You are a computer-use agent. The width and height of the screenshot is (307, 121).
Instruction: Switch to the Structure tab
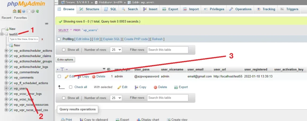coord(89,9)
